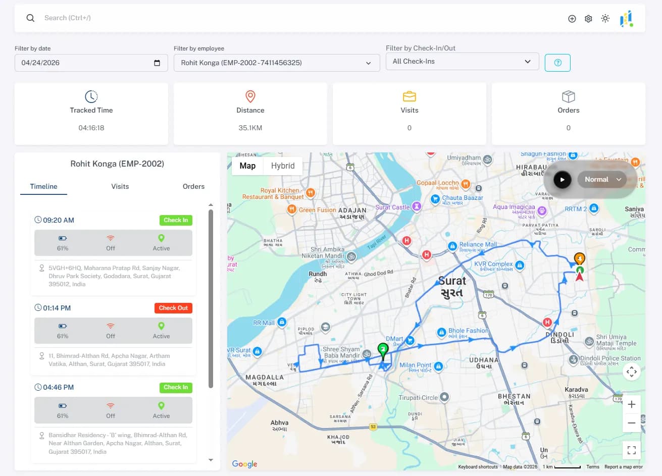Click battery icon in 01:14 PM entry
Image resolution: width=662 pixels, height=476 pixels.
(63, 326)
